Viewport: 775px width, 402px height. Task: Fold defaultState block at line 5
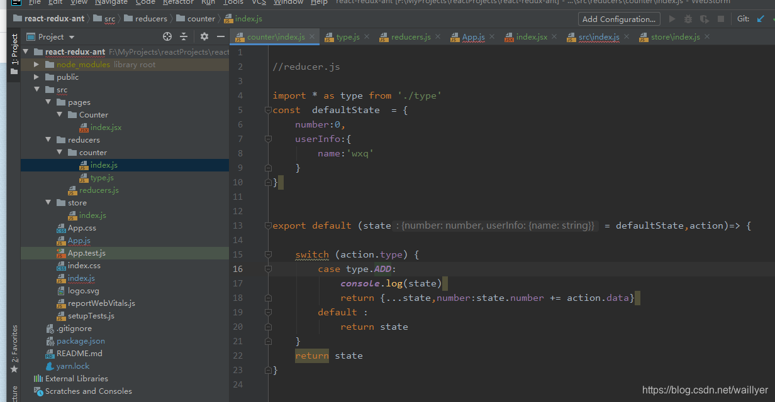click(268, 110)
